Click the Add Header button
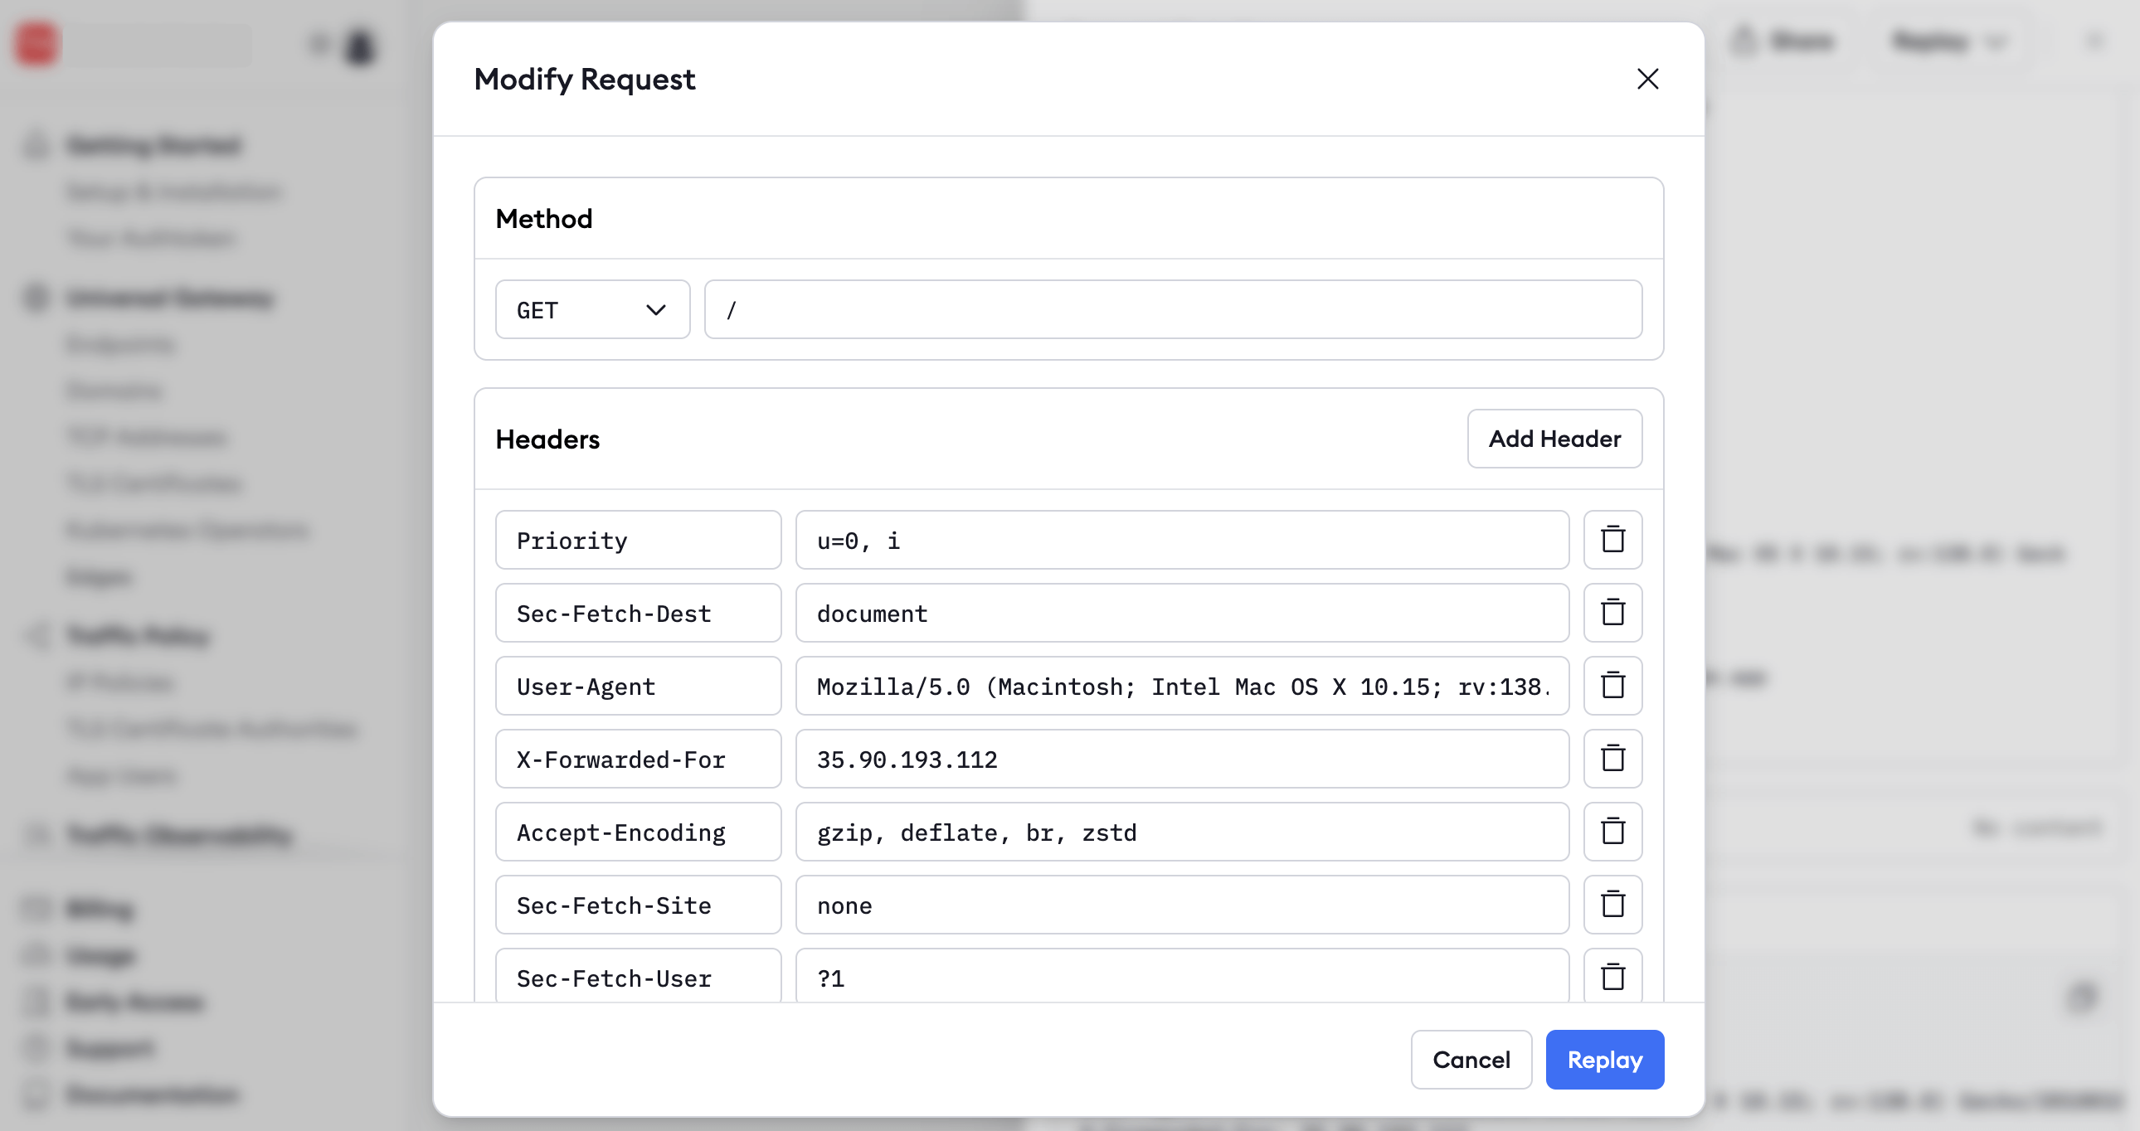This screenshot has height=1131, width=2140. pyautogui.click(x=1554, y=439)
